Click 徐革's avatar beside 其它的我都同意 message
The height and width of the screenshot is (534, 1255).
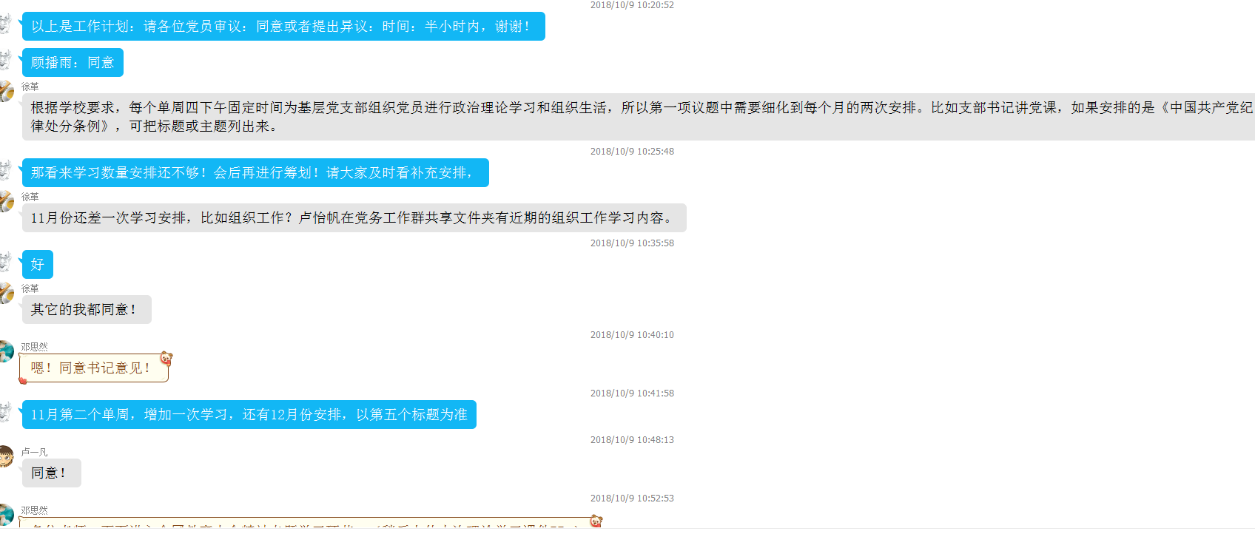point(6,293)
